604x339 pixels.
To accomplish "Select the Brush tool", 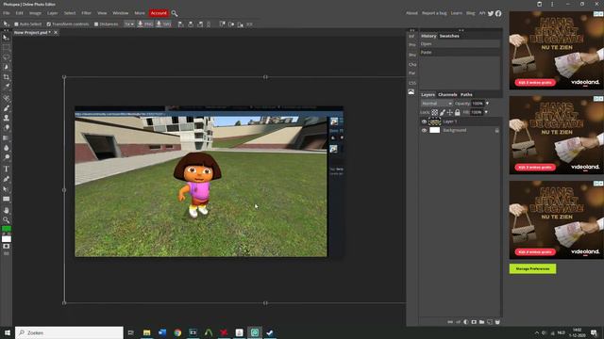I will pos(7,108).
